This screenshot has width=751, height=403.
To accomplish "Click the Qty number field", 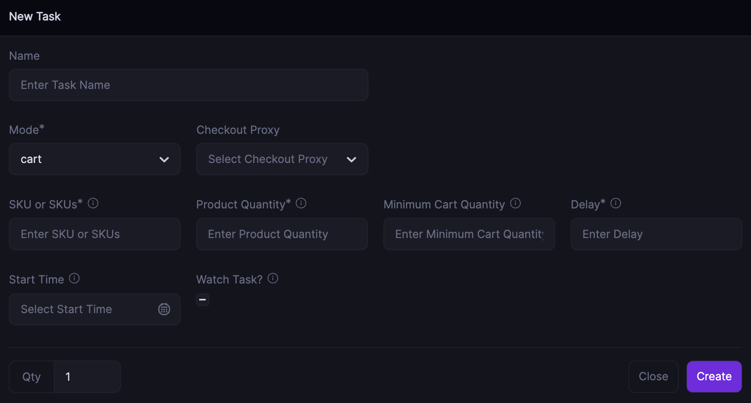I will [x=86, y=377].
